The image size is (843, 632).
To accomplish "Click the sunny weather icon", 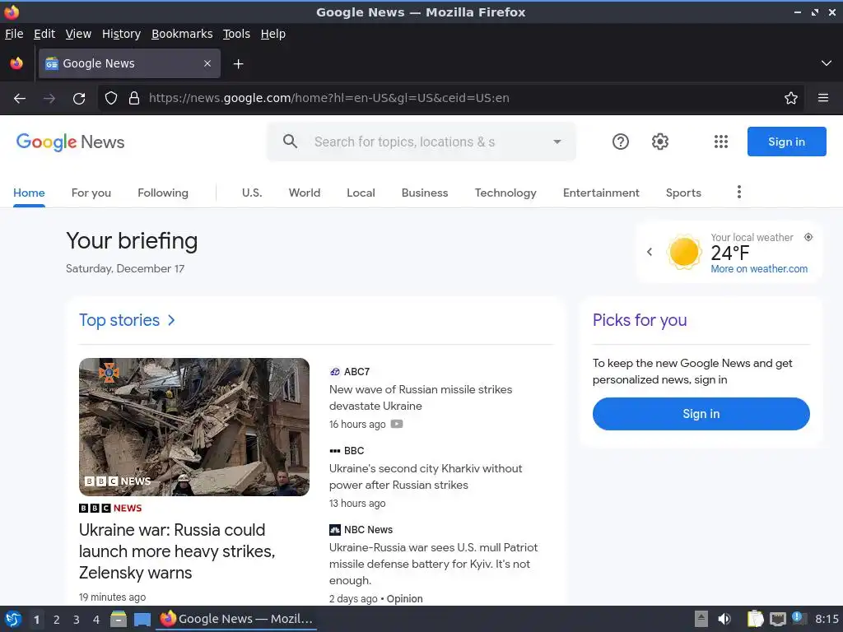I will coord(684,252).
